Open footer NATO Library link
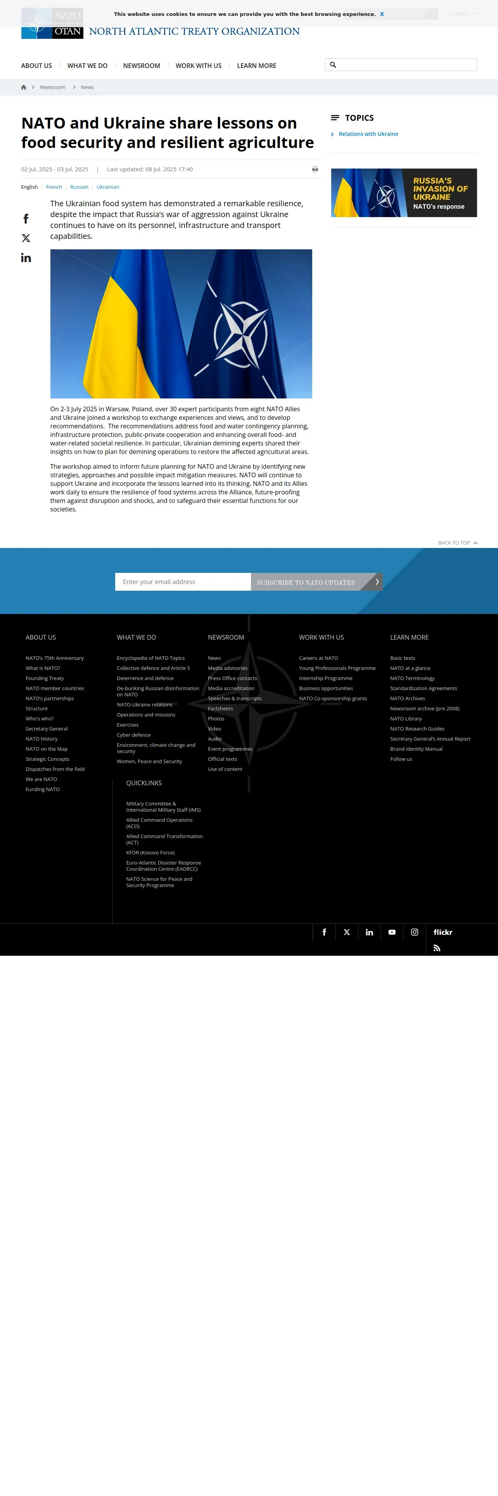Image resolution: width=498 pixels, height=1496 pixels. 406,719
